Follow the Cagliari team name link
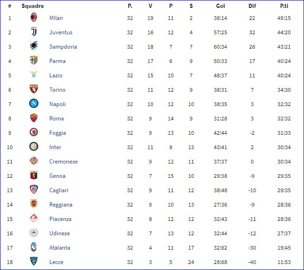The image size is (304, 270). click(59, 190)
